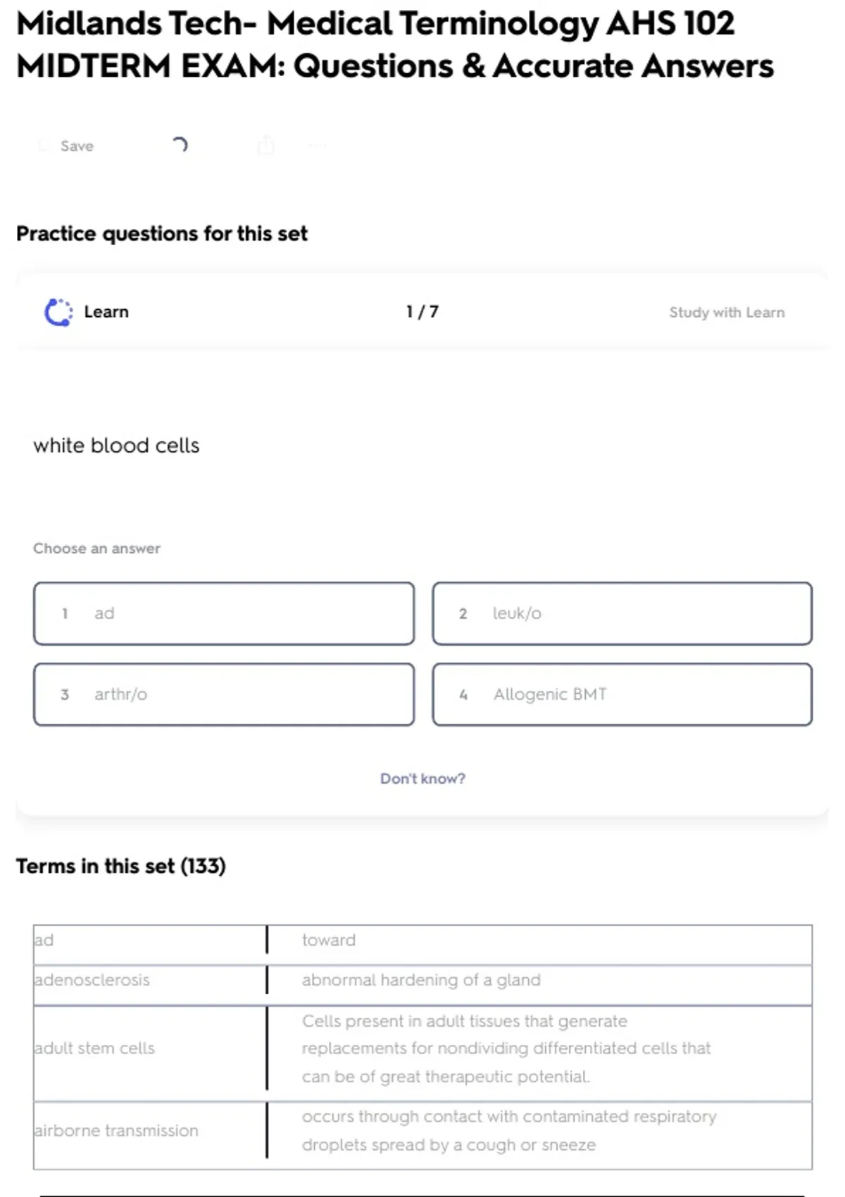Click the Study with Learn link
Screen dimensions: 845x1197
point(726,312)
